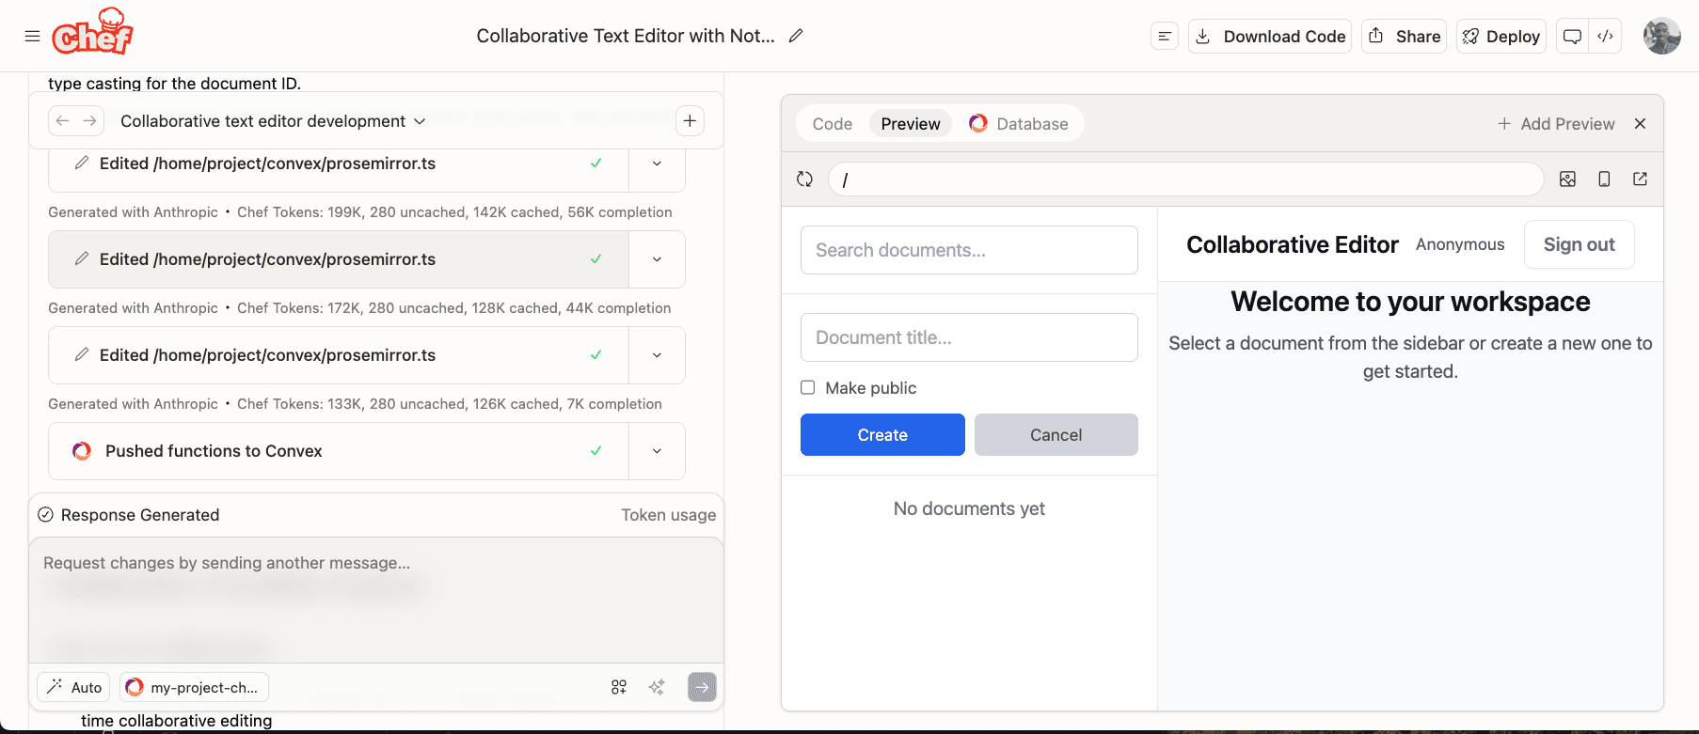Expand Collaborative text editor development dropdown
This screenshot has width=1699, height=734.
pos(273,121)
